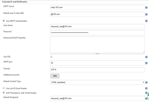Focus the Default user E-mail suffix field
This screenshot has height=102, width=149.
tap(97, 14)
